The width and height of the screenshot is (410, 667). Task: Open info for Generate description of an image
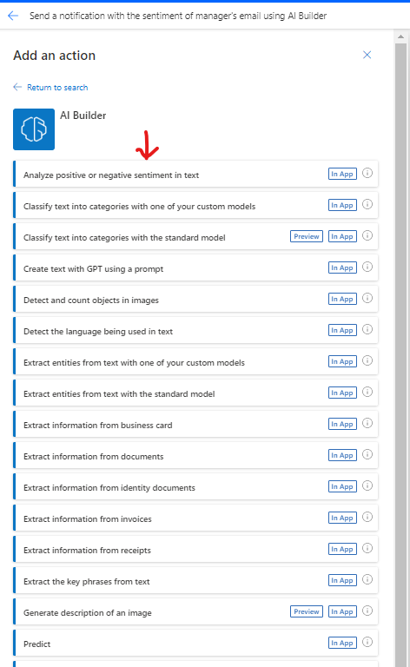pyautogui.click(x=367, y=611)
